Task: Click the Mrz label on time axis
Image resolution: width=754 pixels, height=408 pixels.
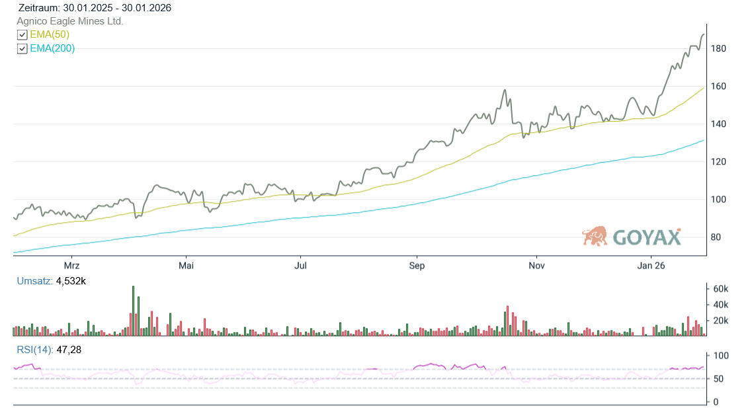Action: 71,266
